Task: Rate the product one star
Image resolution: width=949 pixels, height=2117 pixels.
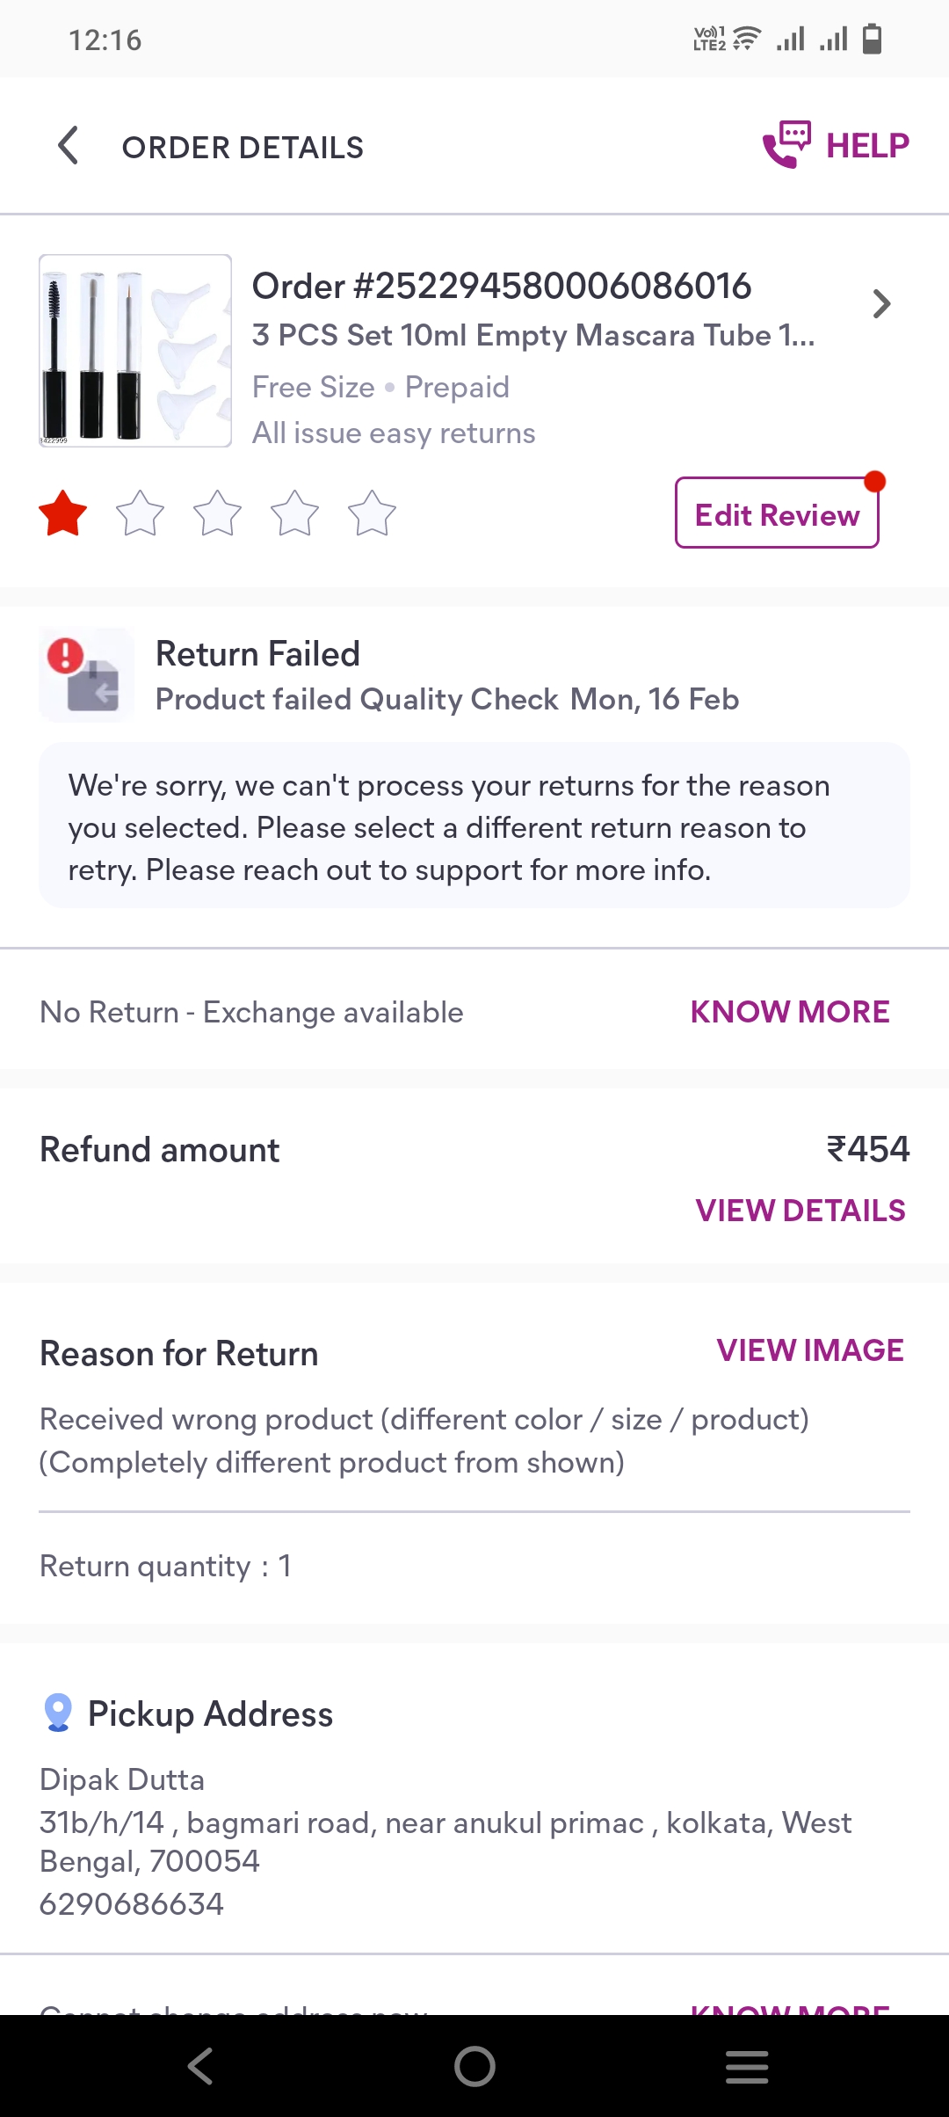Action: (63, 514)
